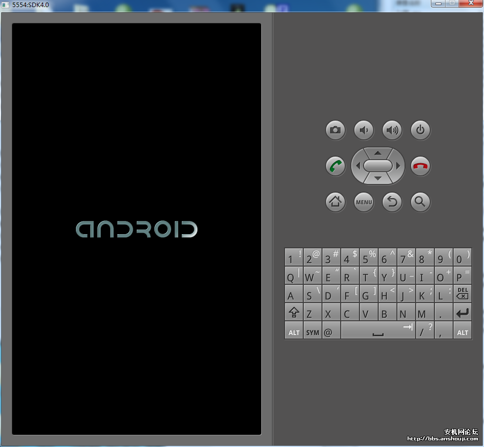Click the Search magnifier button
Viewport: 484px width, 447px height.
point(420,202)
